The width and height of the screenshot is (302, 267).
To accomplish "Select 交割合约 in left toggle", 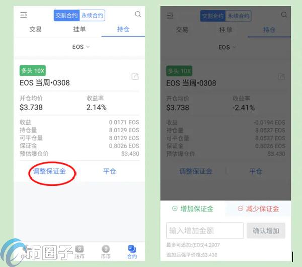I will pos(66,15).
